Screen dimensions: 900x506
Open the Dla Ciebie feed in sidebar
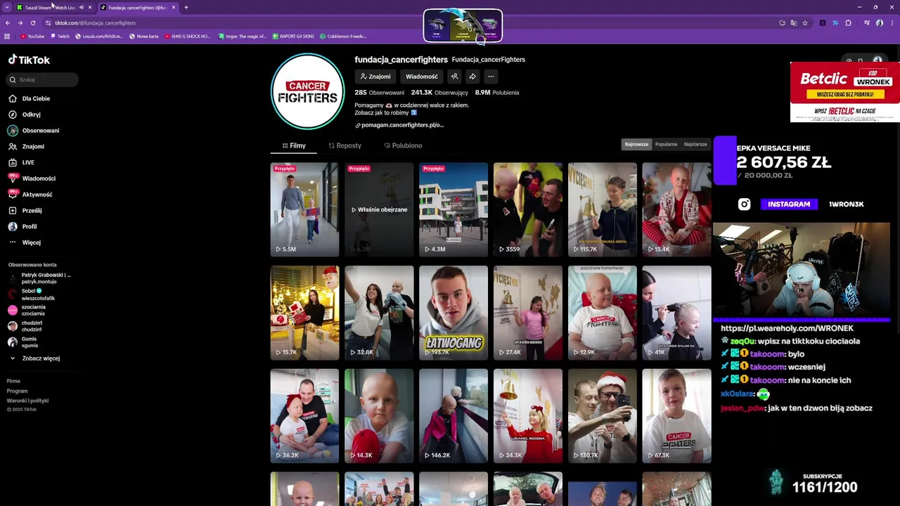pos(35,98)
